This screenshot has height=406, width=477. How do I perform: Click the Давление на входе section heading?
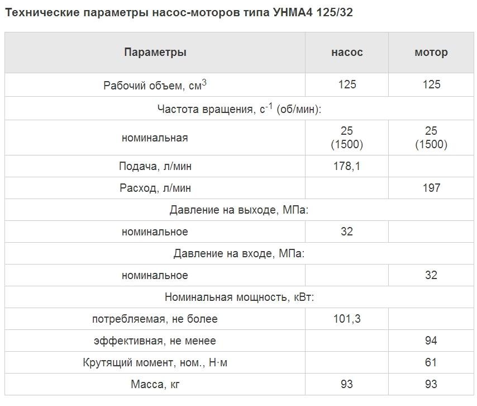click(239, 254)
